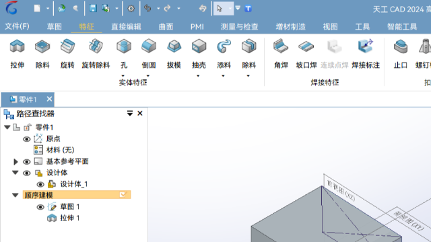Select the 除料 tool beside 添料

(248, 53)
